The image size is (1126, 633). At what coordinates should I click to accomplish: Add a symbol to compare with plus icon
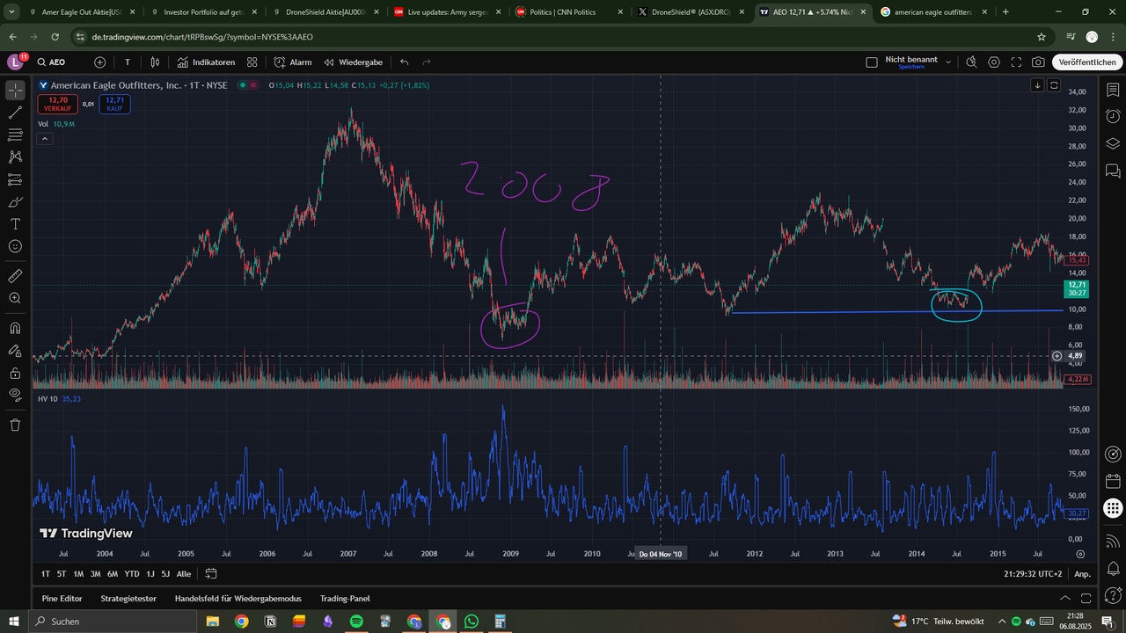pos(99,62)
